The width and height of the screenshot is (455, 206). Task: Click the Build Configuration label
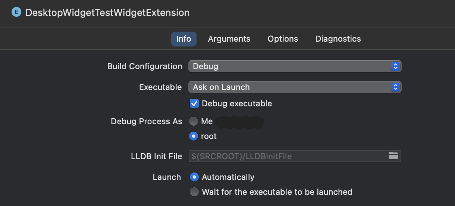(145, 66)
